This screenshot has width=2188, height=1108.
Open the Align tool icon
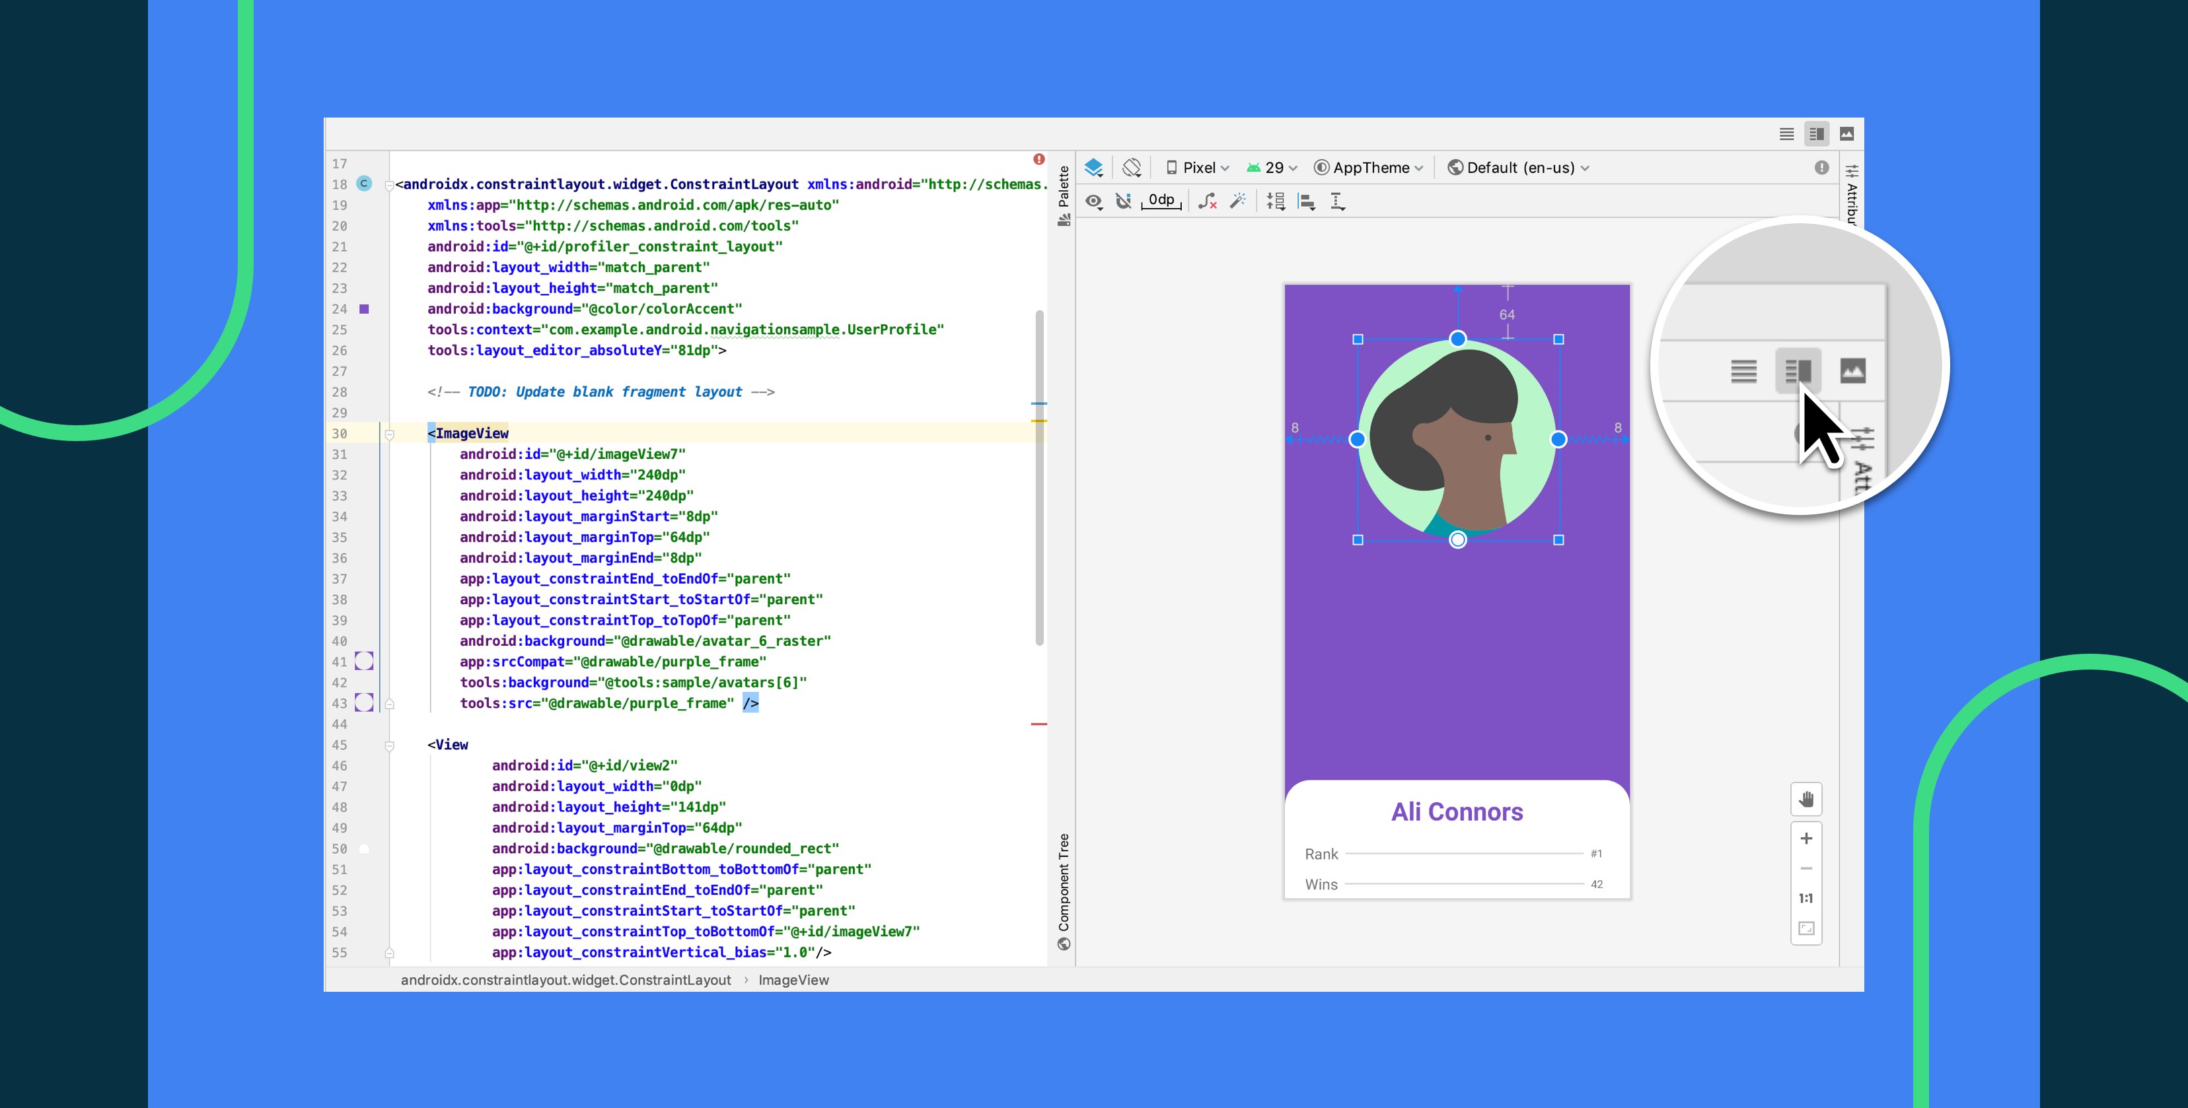pyautogui.click(x=1307, y=201)
